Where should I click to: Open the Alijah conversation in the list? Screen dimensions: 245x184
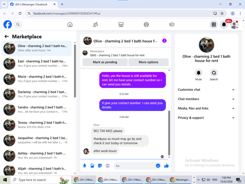coord(37,170)
